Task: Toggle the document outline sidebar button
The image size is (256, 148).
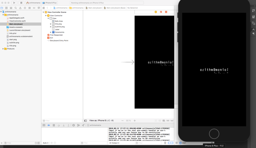Action: coord(85,121)
